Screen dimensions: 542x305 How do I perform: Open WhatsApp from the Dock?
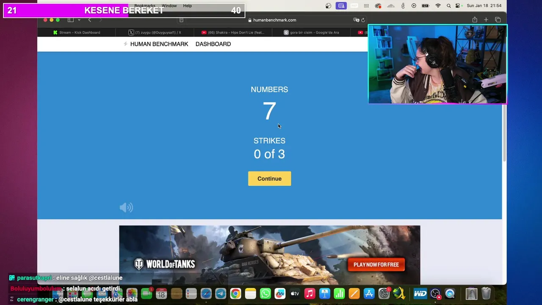(x=265, y=294)
